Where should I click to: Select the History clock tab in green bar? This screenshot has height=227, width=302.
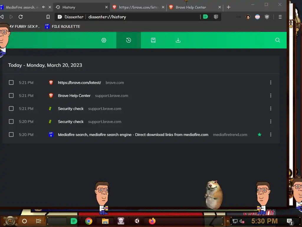tap(129, 40)
